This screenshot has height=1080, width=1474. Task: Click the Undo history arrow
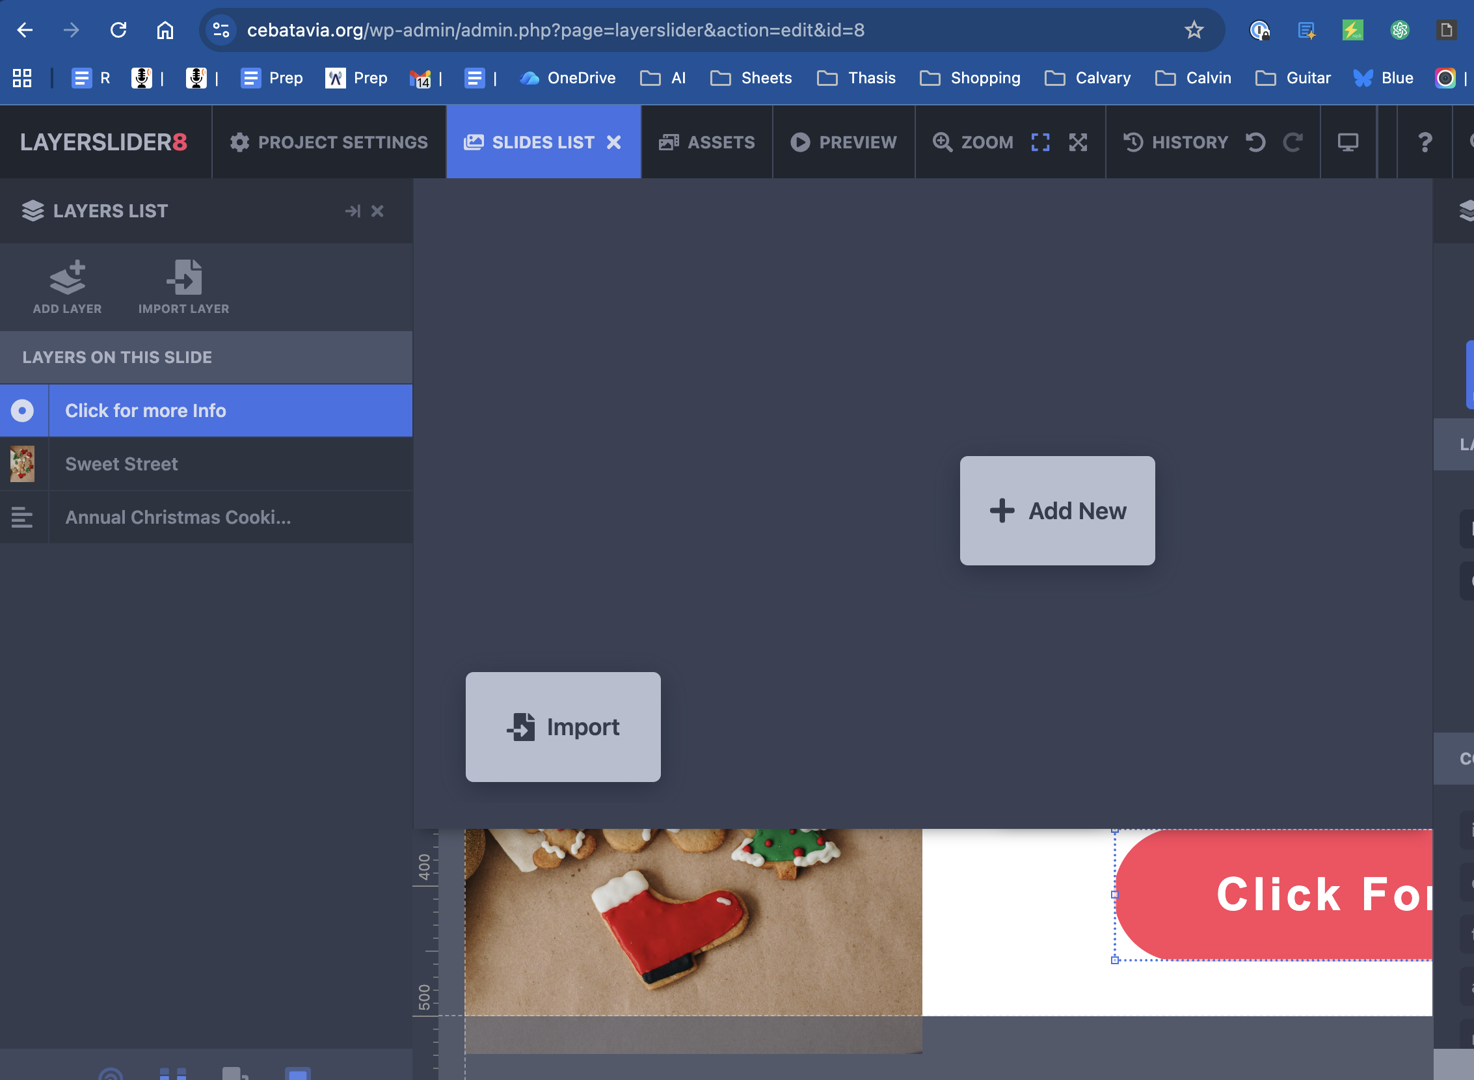(1255, 142)
